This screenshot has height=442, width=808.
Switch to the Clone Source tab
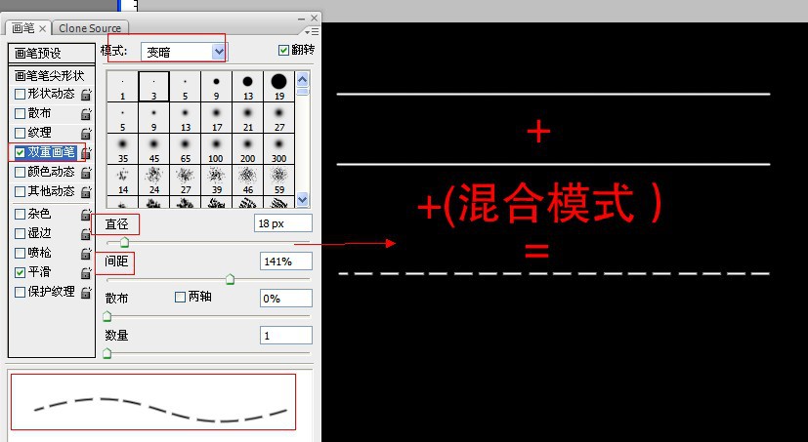coord(90,28)
